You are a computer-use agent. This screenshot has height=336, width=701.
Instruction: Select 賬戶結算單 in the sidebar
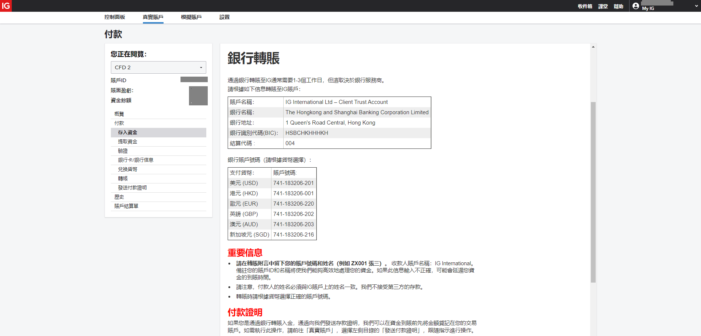click(x=158, y=206)
